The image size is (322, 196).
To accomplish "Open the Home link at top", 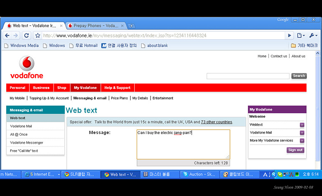I will 262,56.
